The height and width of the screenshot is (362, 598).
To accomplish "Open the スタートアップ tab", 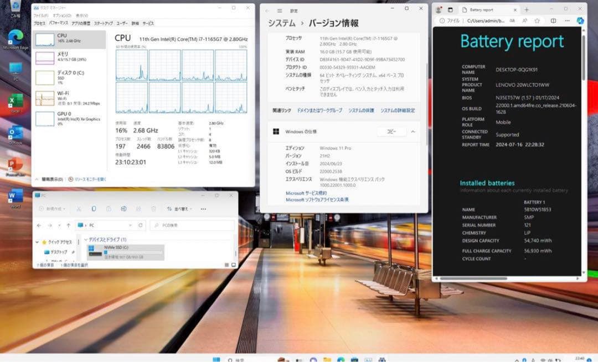I will [x=104, y=23].
